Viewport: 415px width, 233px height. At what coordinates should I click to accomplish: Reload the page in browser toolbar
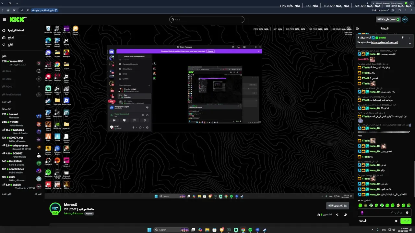[x=399, y=10]
